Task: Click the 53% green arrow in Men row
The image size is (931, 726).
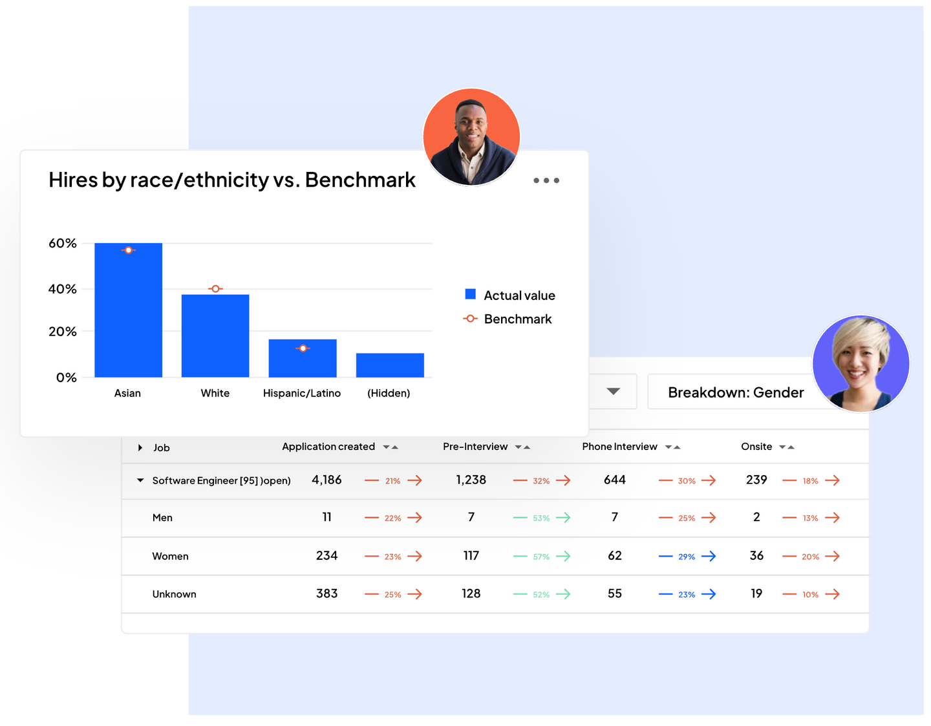Action: [542, 518]
